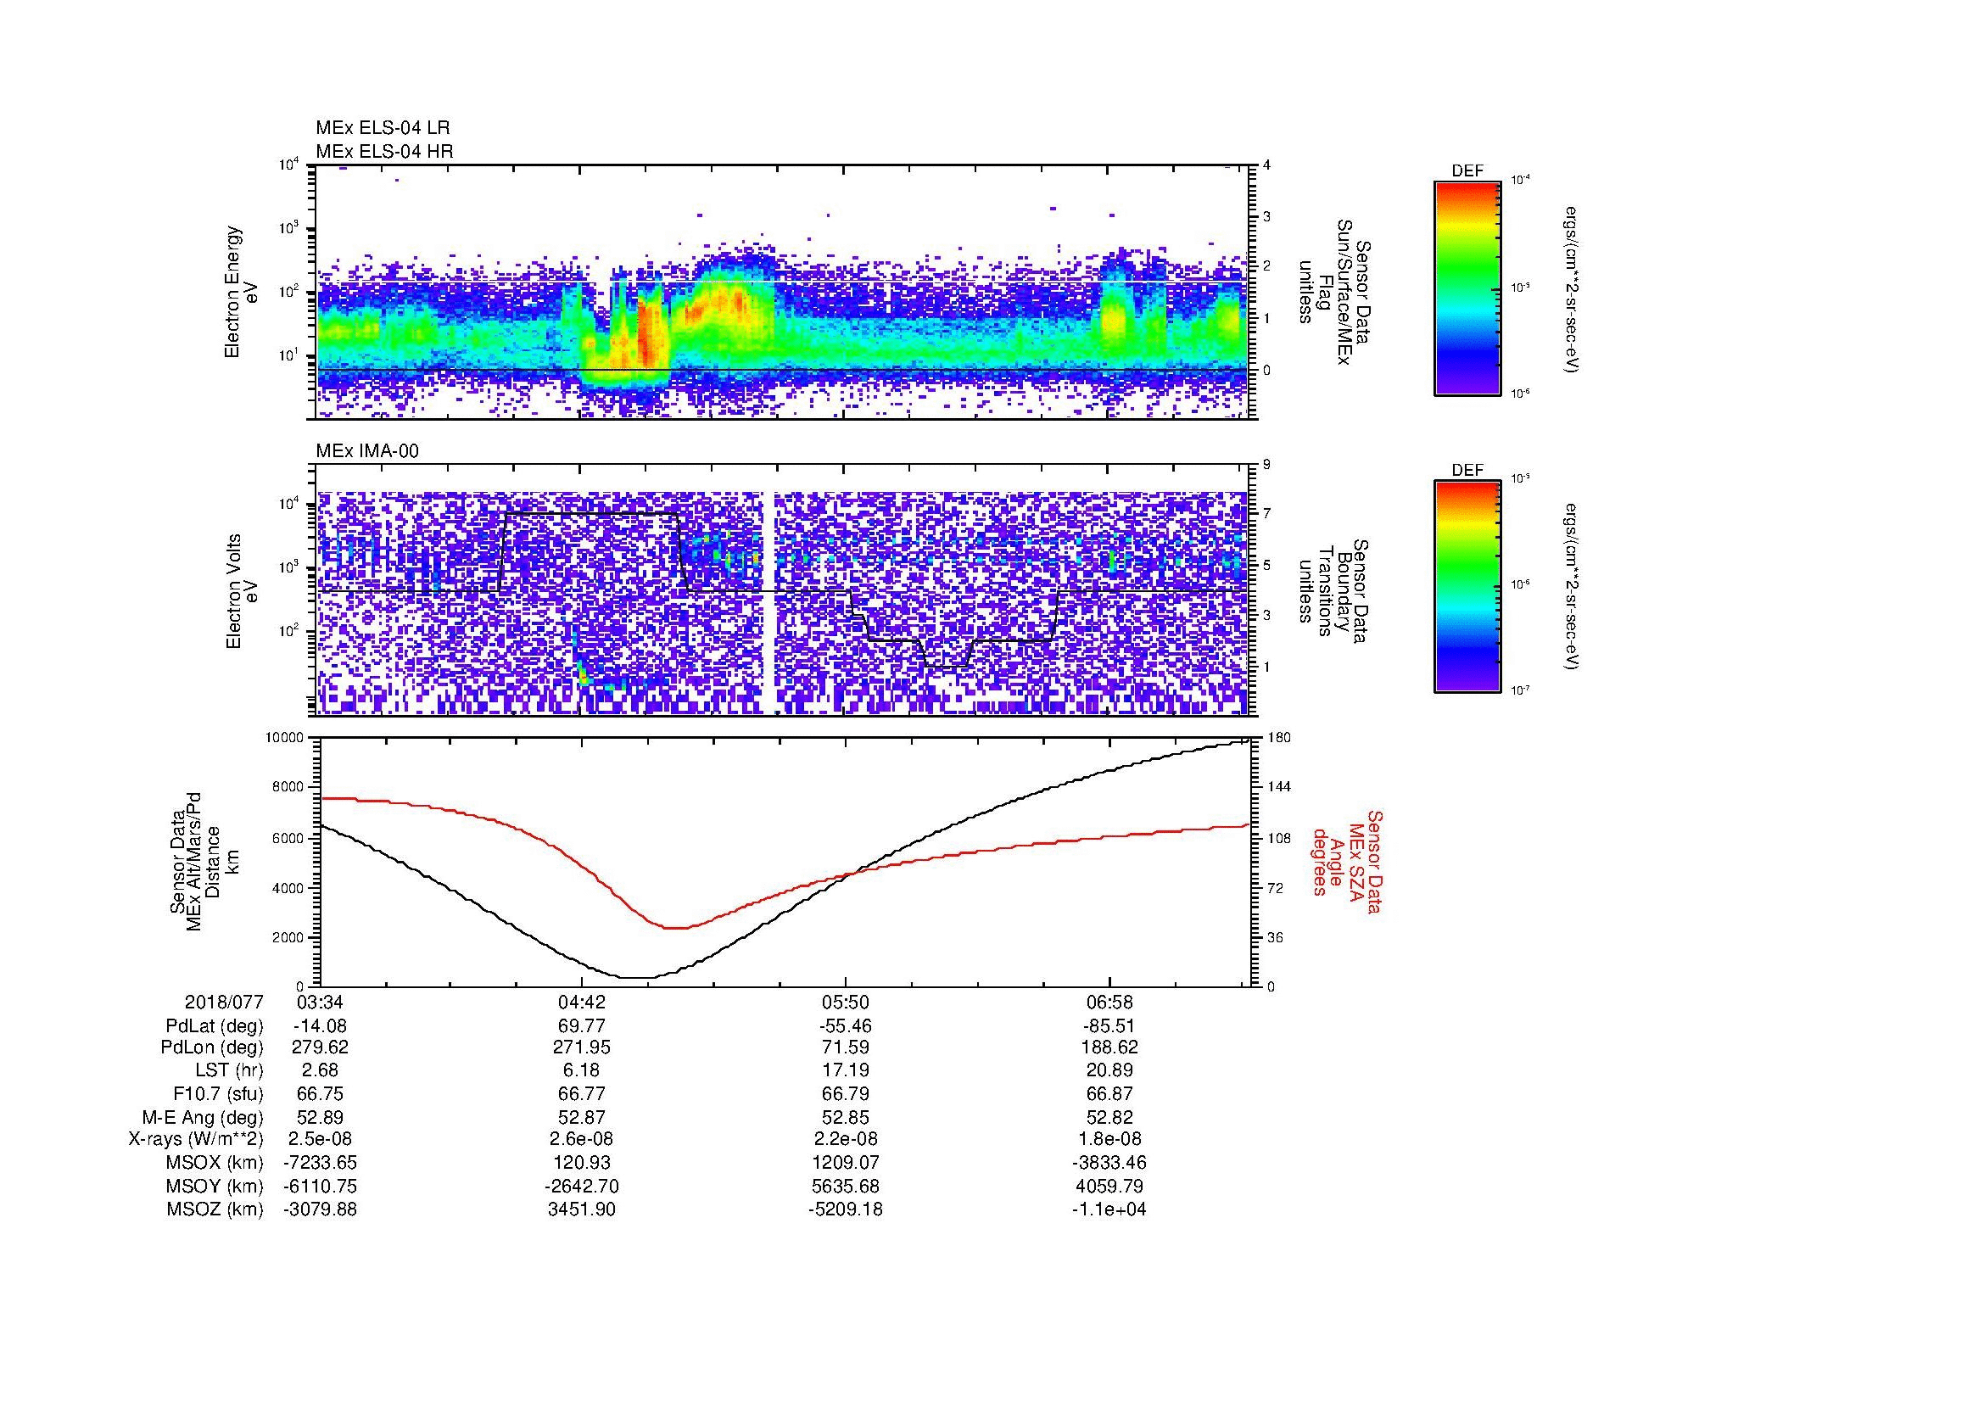Select the 'MEx ELS-04 HR' panel title

(384, 151)
